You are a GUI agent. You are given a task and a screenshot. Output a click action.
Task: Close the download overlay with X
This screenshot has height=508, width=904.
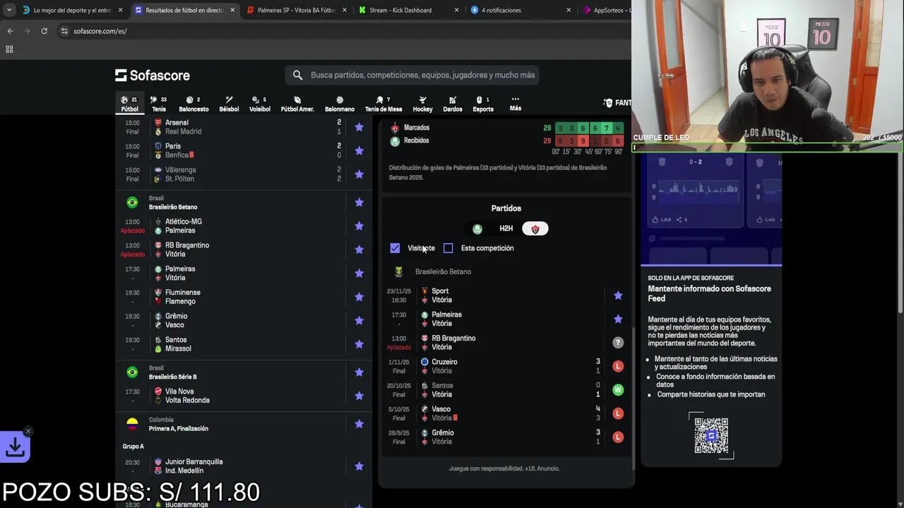point(28,431)
